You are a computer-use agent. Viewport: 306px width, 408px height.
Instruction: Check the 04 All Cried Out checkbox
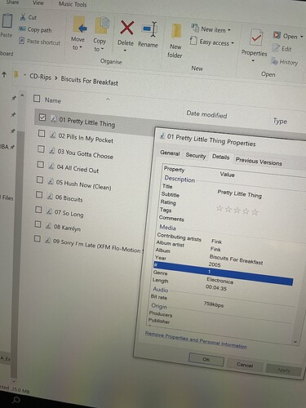coord(40,164)
